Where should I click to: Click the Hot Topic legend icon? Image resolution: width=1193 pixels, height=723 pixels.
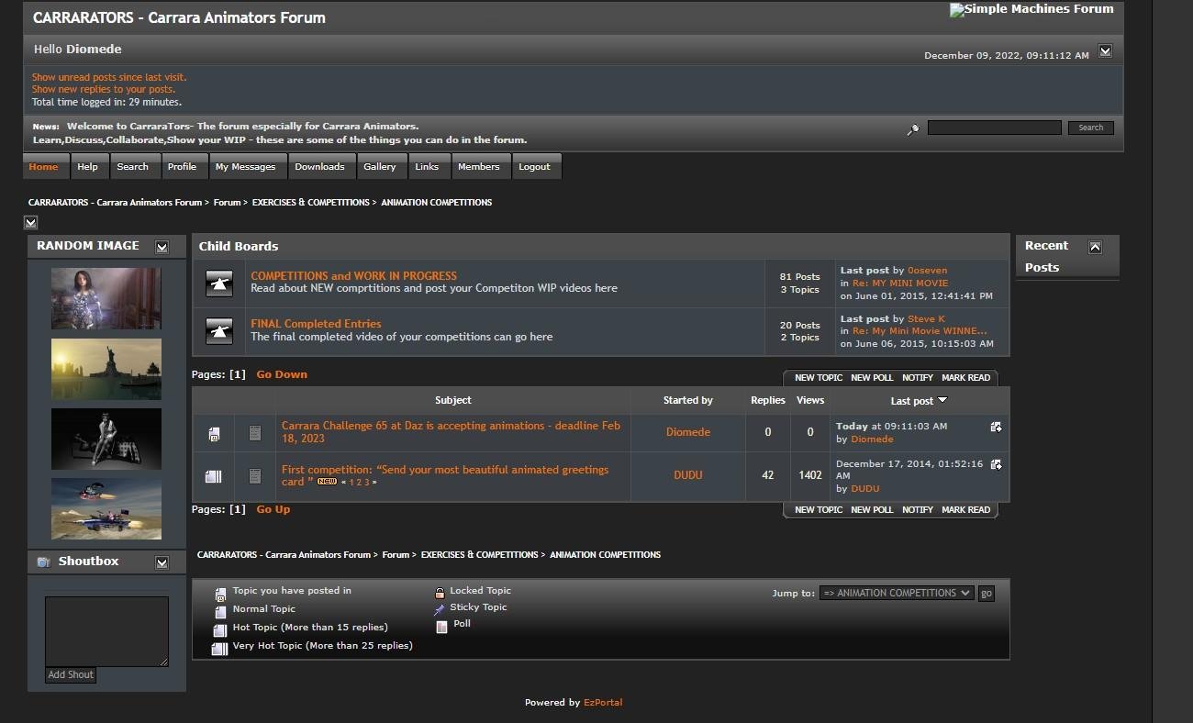220,630
